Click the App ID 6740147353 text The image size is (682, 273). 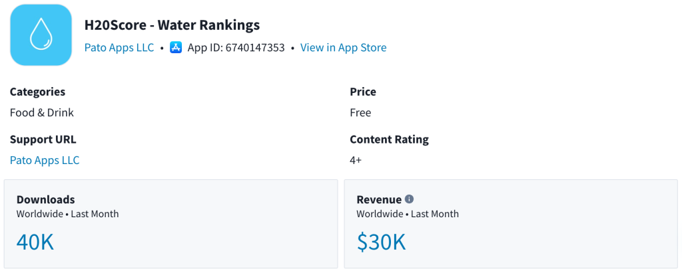pos(236,48)
